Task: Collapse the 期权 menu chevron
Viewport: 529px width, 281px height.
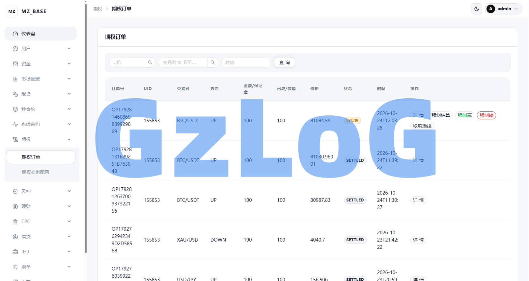Action: (69, 139)
